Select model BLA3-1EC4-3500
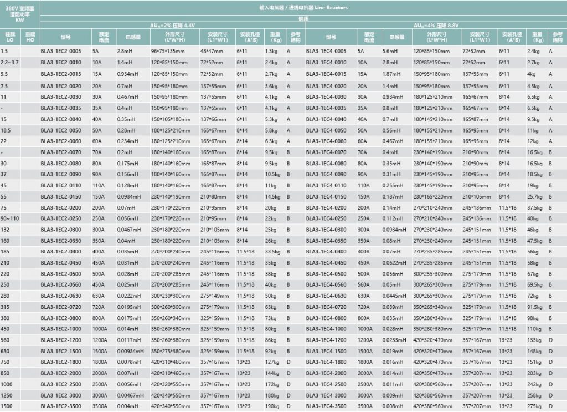The image size is (567, 412). (326, 406)
